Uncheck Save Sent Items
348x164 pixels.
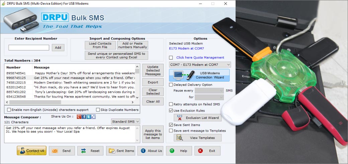click(x=171, y=125)
